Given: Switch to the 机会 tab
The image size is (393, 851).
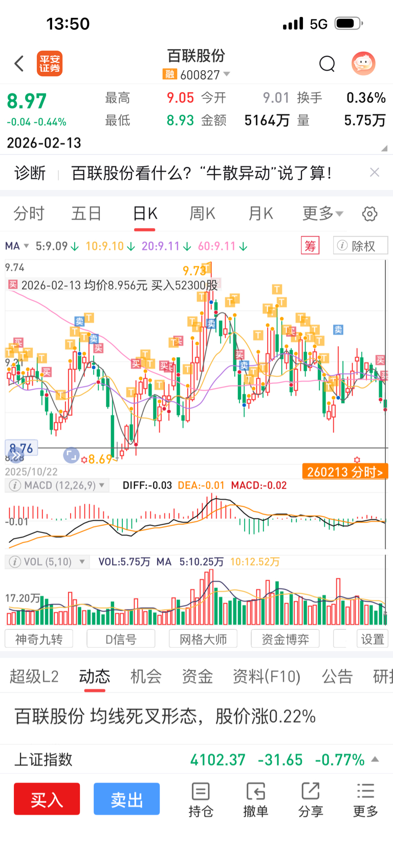Looking at the screenshot, I should tap(146, 676).
